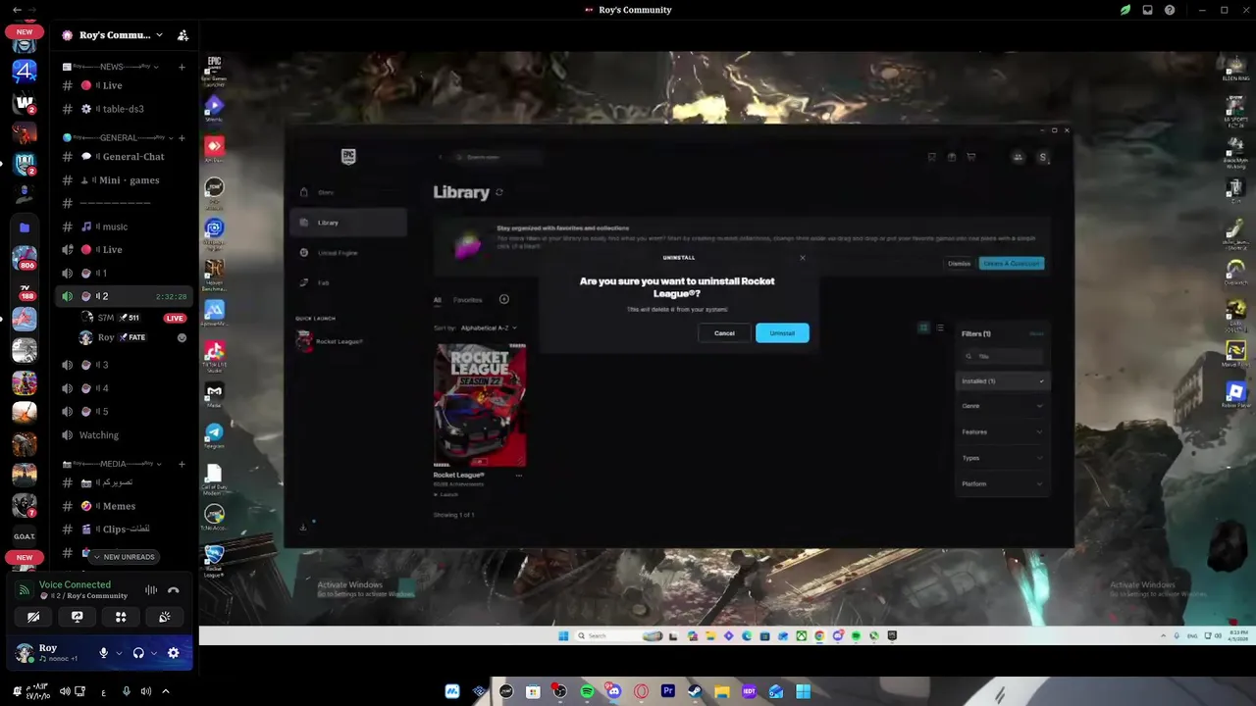Expand headphone output options arrow
The height and width of the screenshot is (706, 1256).
[154, 653]
